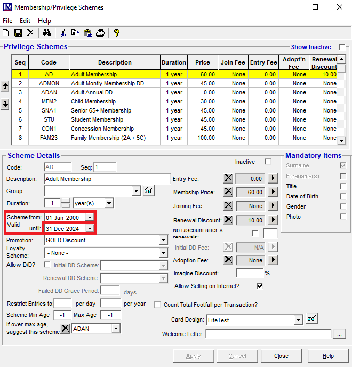Open the Edit menu
352x367 pixels.
(x=25, y=21)
